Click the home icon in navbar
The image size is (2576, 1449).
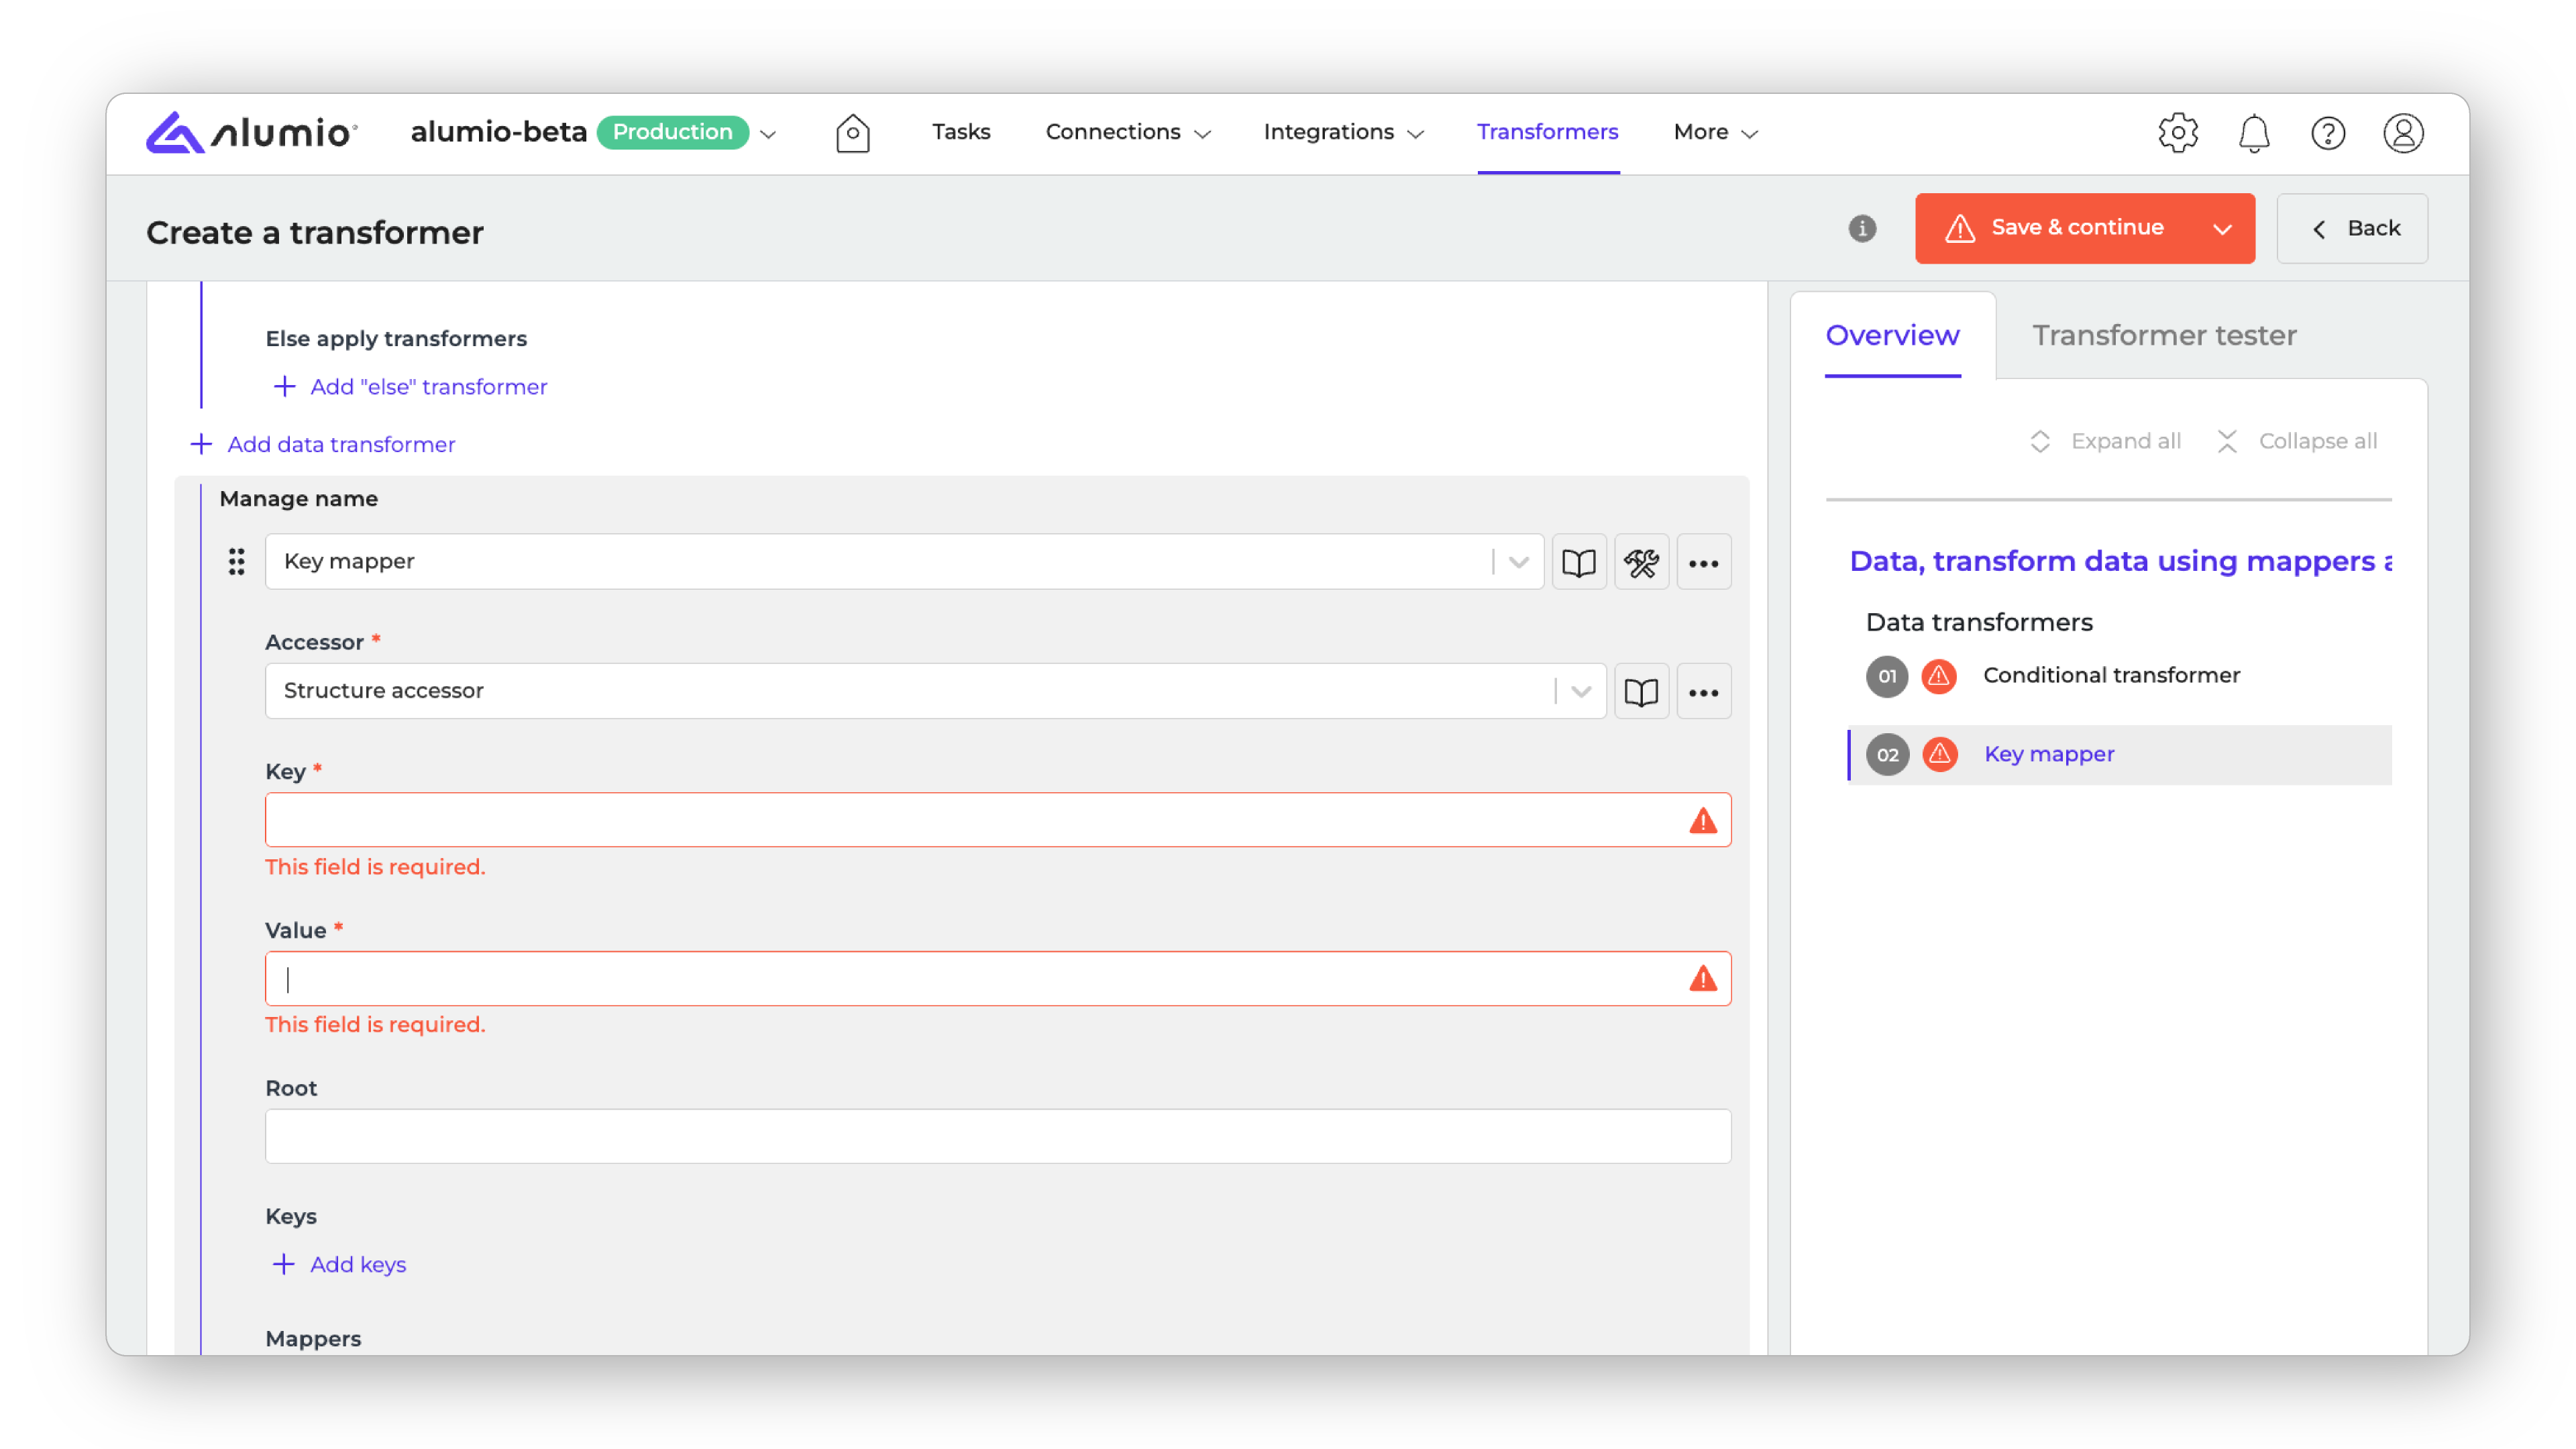point(852,133)
